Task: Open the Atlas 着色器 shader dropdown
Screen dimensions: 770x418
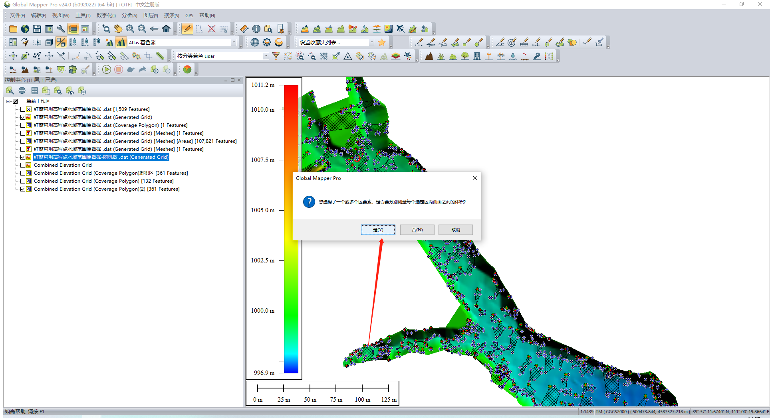Action: point(234,42)
